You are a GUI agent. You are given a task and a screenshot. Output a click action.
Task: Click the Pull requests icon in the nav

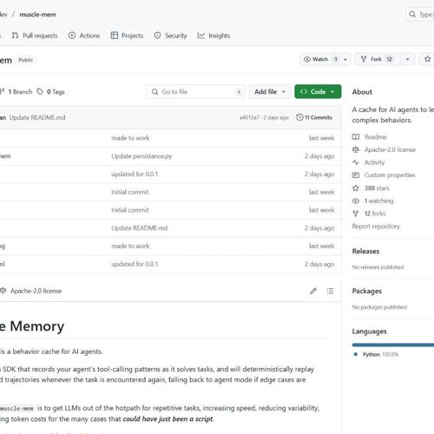[x=16, y=36]
